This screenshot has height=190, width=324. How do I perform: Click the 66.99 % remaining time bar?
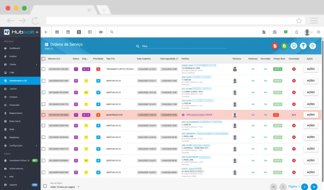click(278, 69)
